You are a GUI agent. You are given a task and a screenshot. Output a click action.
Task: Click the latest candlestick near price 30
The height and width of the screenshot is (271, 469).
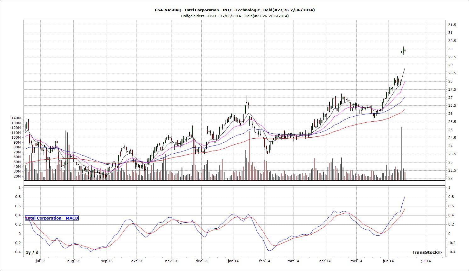coord(405,50)
